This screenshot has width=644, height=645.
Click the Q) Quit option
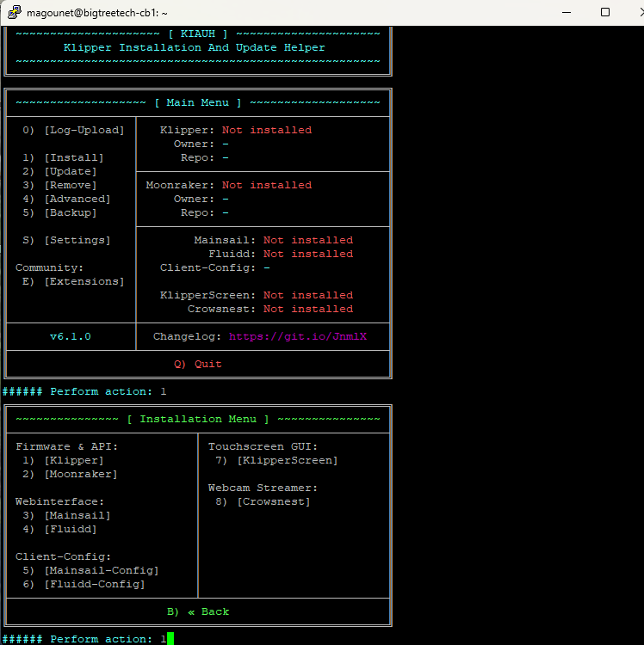coord(198,364)
